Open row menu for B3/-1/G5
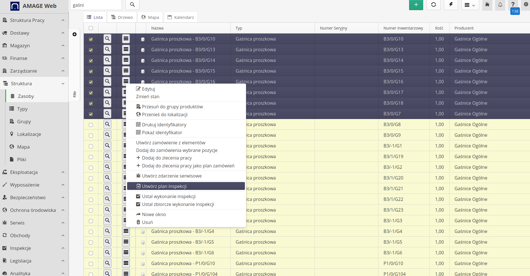 [126, 242]
